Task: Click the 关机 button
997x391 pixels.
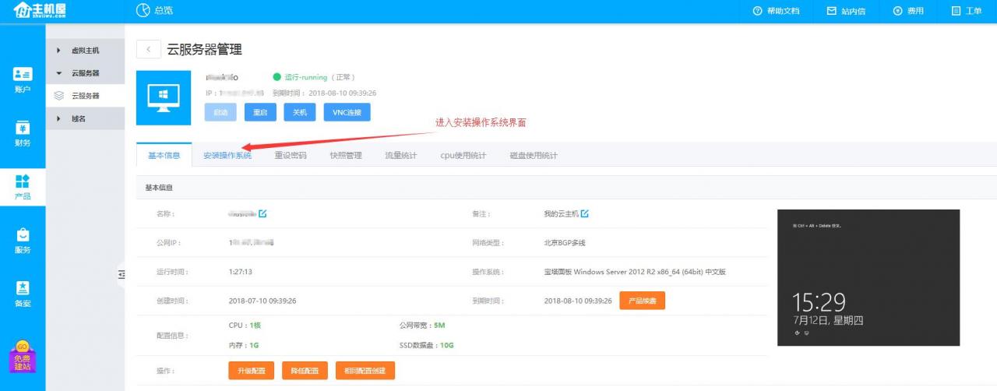Action: [x=300, y=112]
